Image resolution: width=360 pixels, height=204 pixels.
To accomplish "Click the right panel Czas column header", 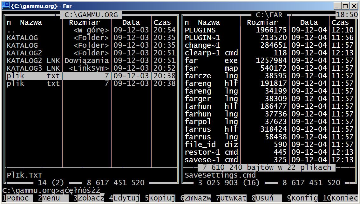I will pos(340,23).
